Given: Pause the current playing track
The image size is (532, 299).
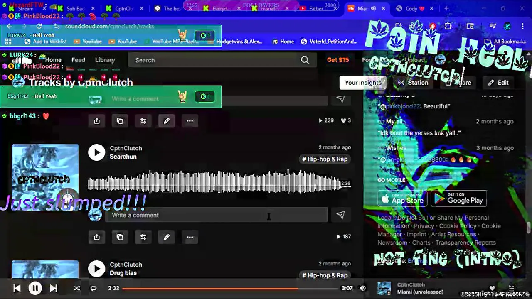Looking at the screenshot, I should pos(35,288).
